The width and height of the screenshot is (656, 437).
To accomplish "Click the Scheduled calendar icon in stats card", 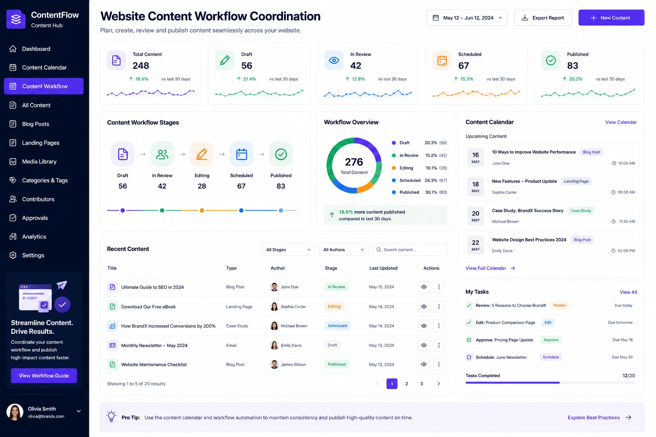I will coord(442,61).
